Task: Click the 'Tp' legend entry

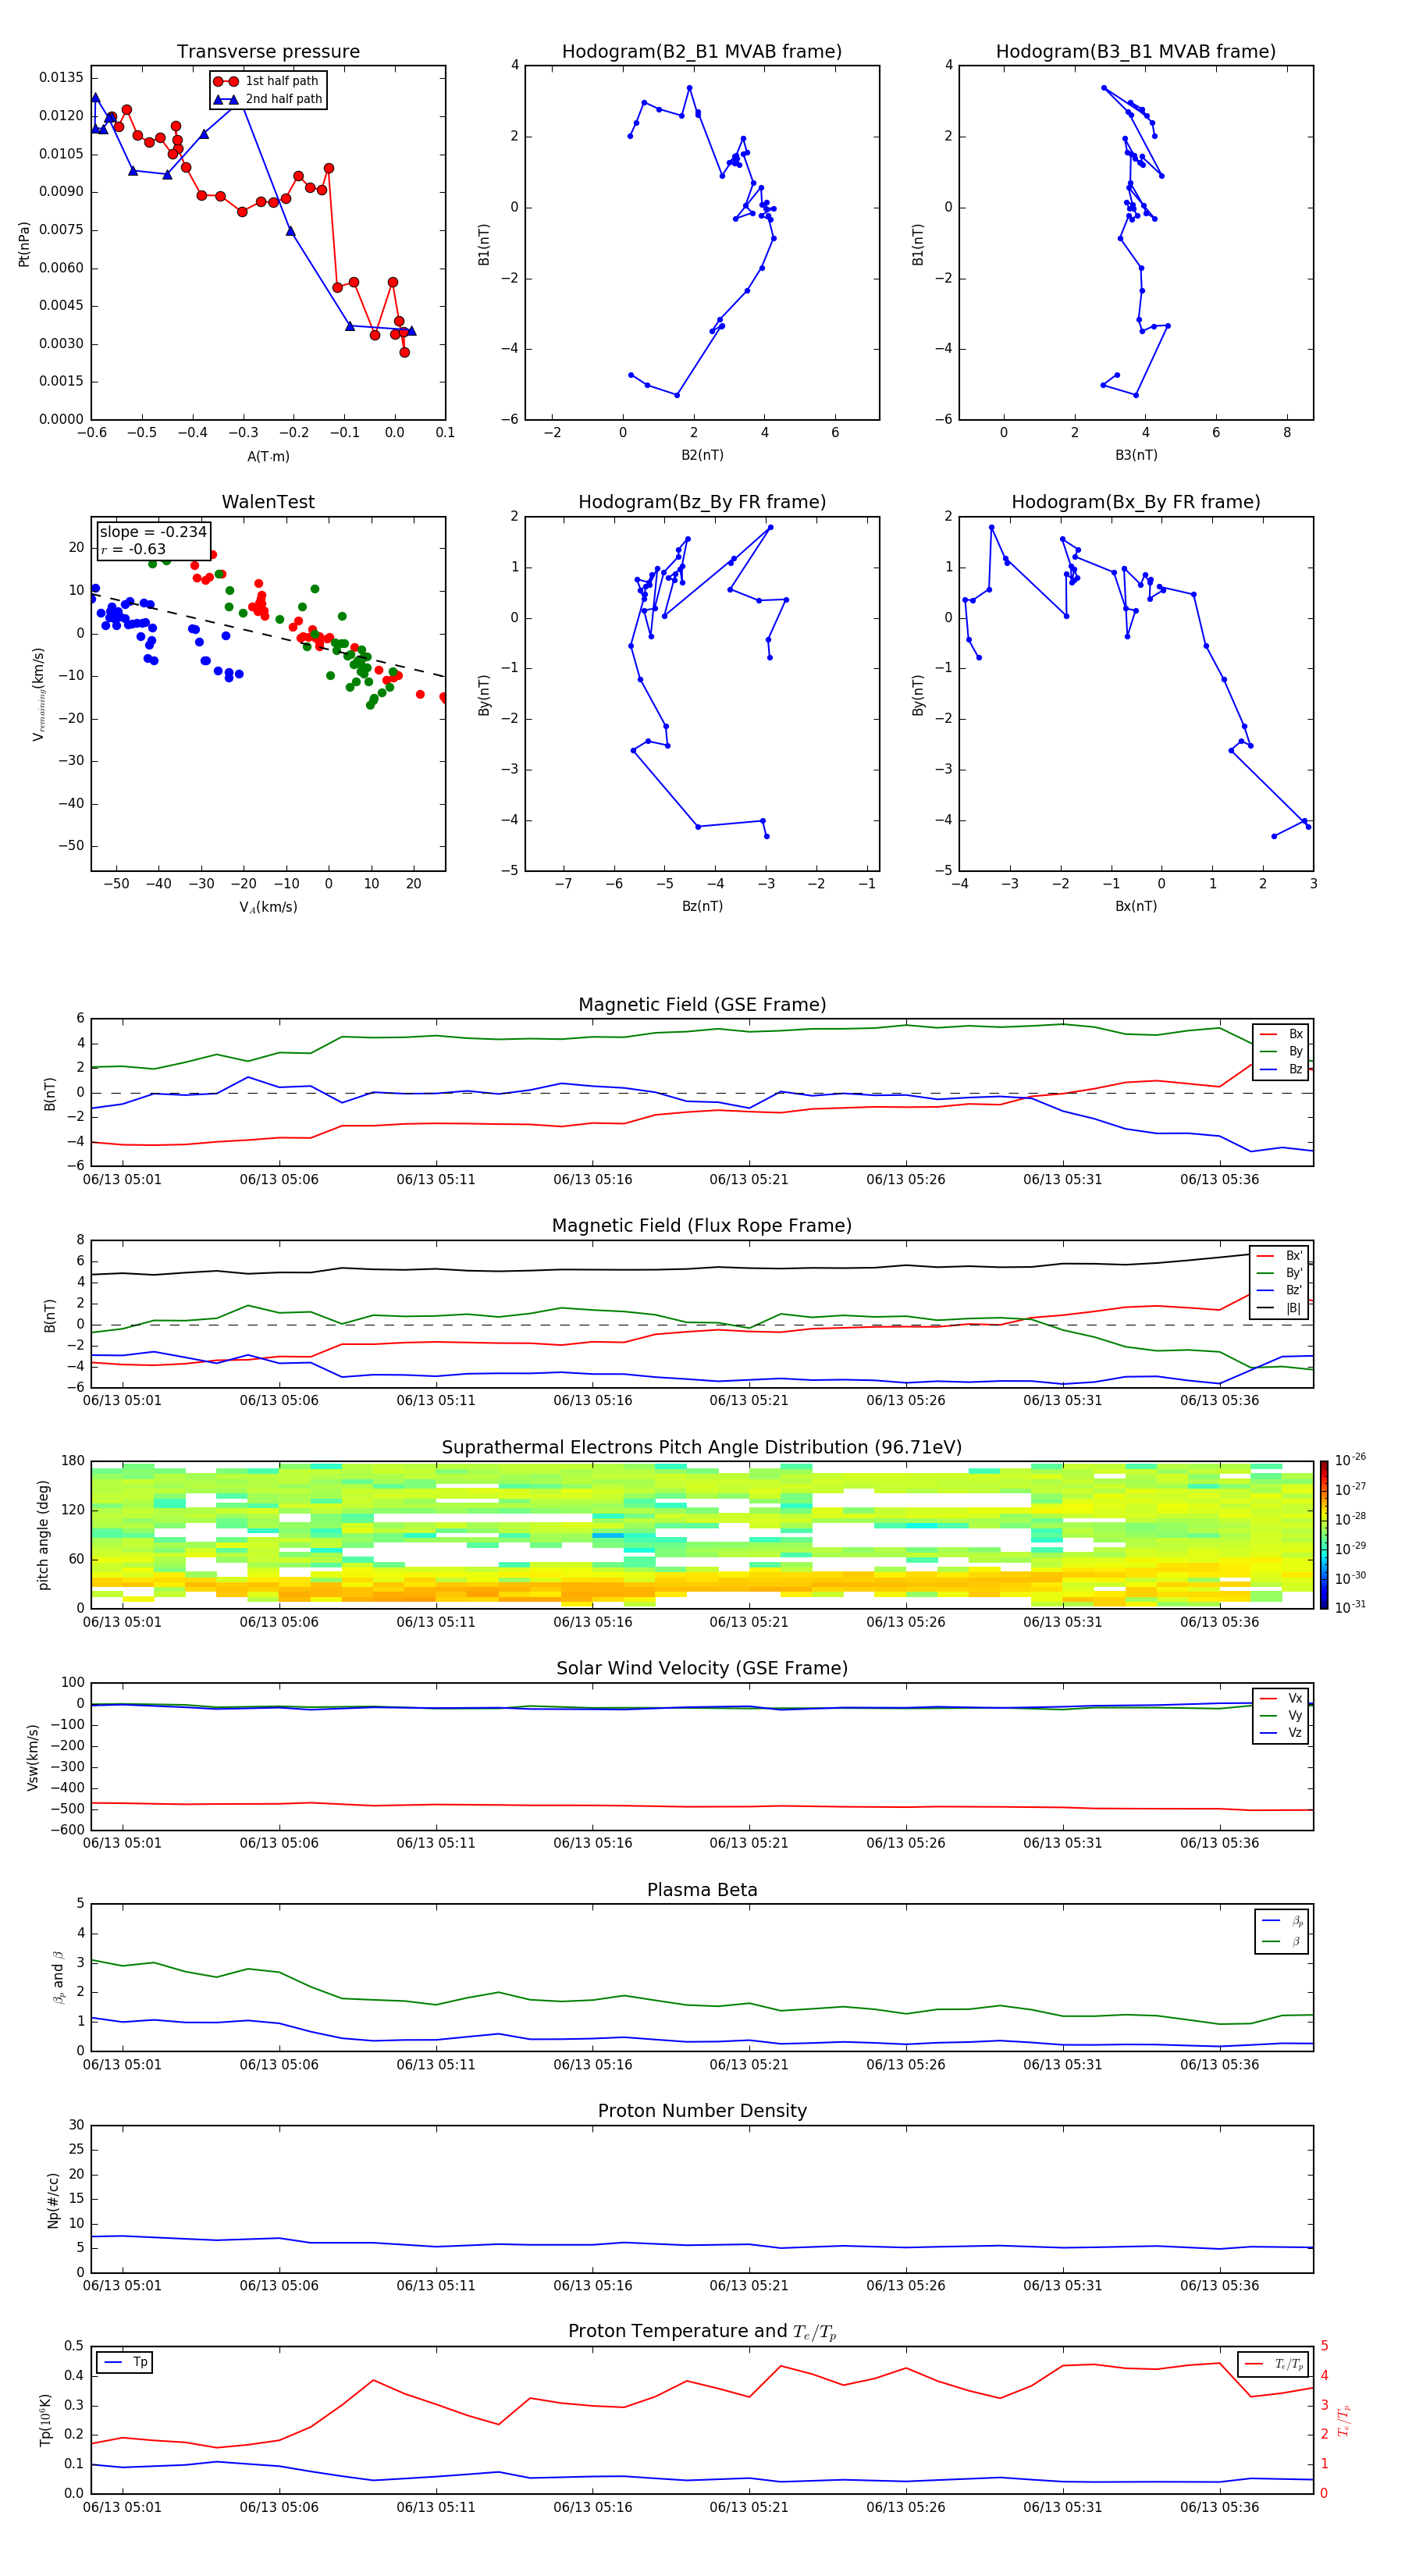Action: (126, 2362)
